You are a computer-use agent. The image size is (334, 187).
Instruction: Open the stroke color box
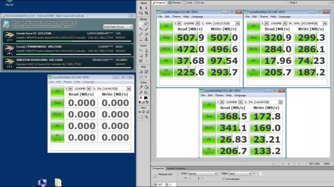pos(146,93)
